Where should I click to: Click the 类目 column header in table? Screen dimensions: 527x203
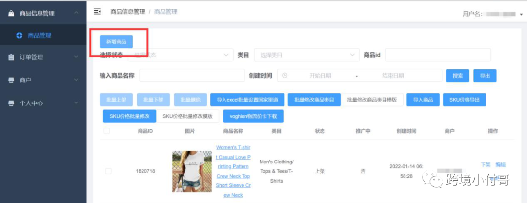[x=276, y=131]
